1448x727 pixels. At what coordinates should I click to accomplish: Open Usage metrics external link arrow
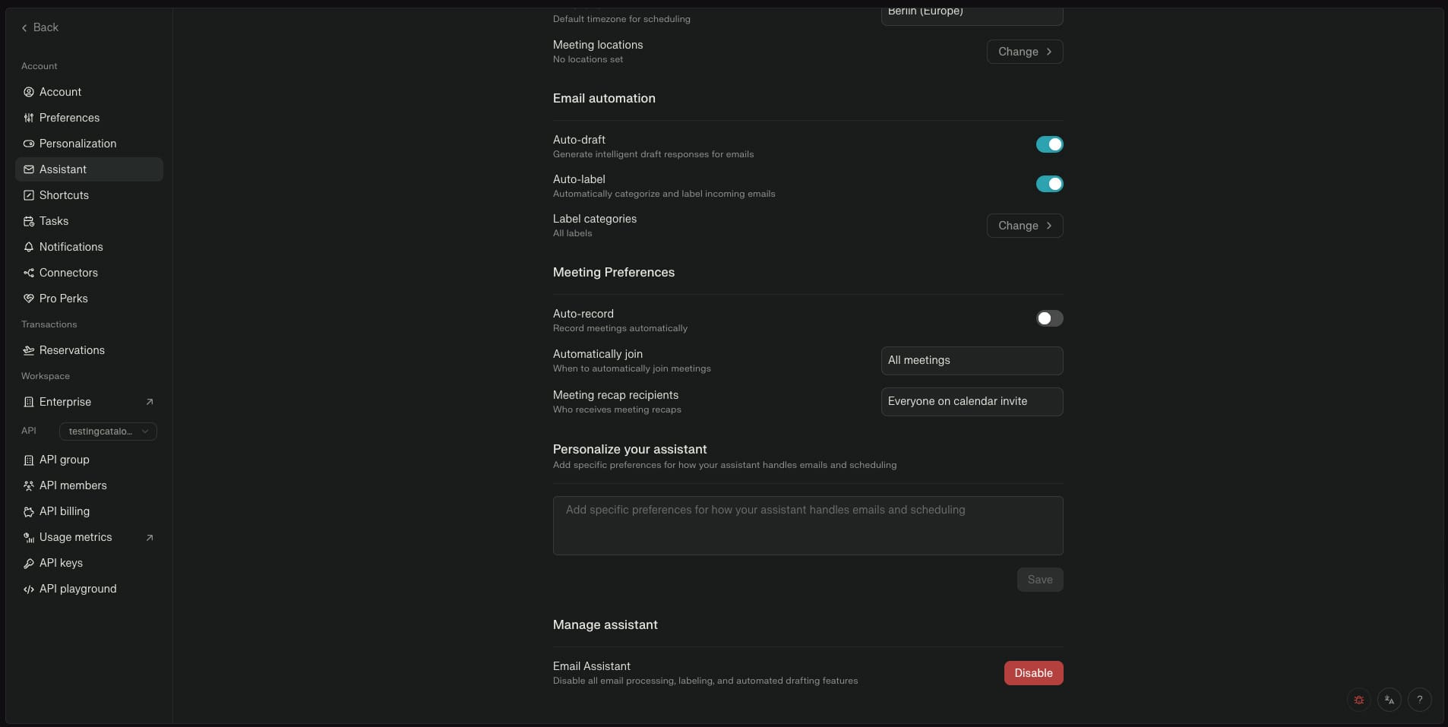tap(150, 537)
